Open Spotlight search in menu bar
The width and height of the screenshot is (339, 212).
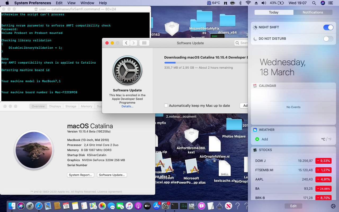click(x=314, y=3)
